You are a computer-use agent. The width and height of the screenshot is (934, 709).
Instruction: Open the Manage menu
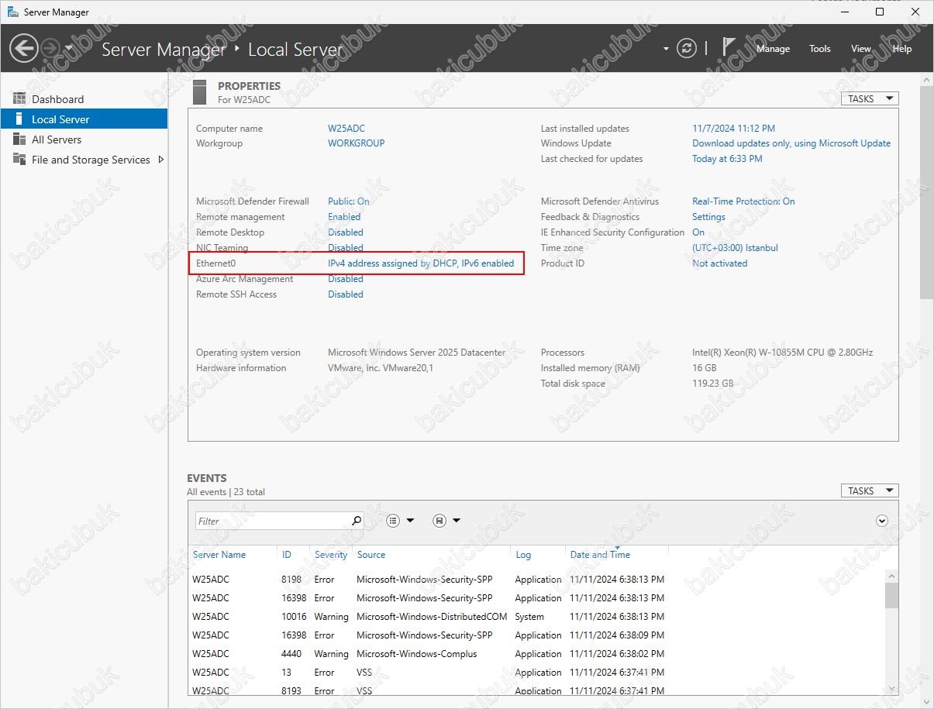click(773, 49)
